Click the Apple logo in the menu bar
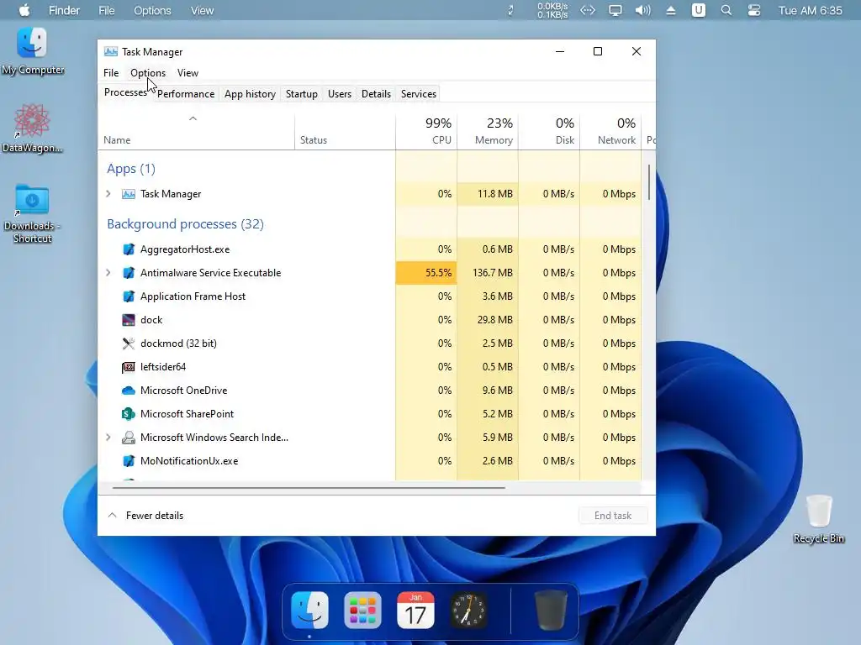This screenshot has height=645, width=861. tap(24, 10)
